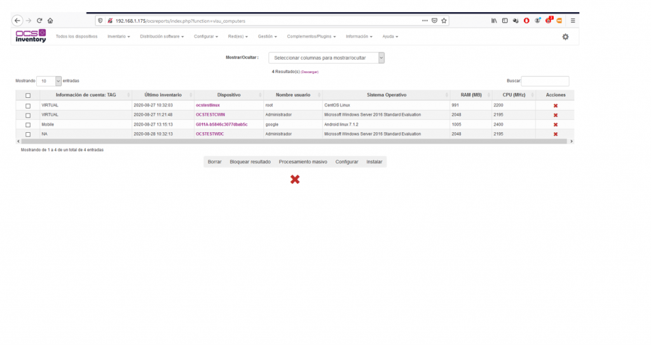Sort by CPU (MHz) column
This screenshot has width=651, height=345.
(x=514, y=95)
